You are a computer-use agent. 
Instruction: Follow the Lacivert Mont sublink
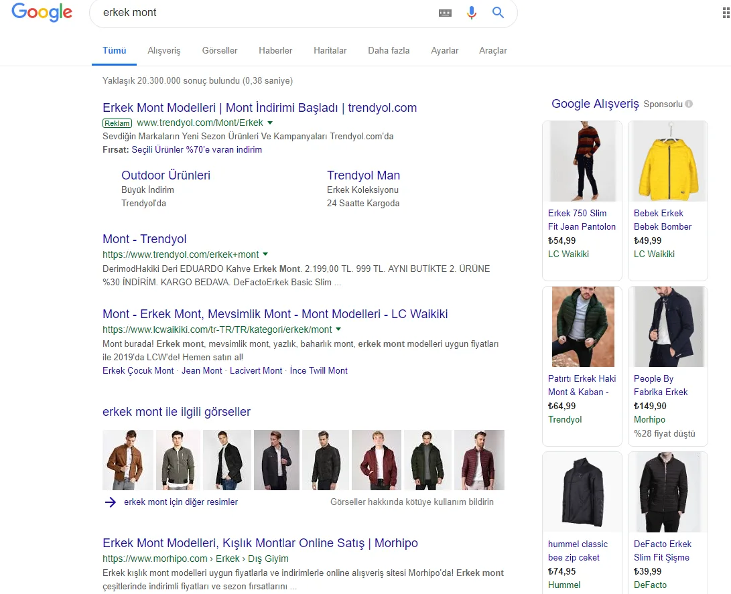click(x=256, y=370)
